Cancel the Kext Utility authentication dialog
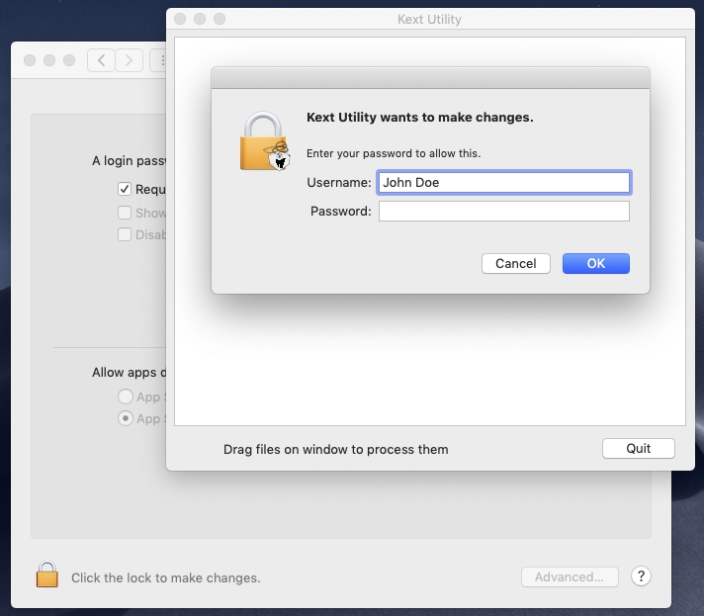The height and width of the screenshot is (616, 704). pos(516,264)
